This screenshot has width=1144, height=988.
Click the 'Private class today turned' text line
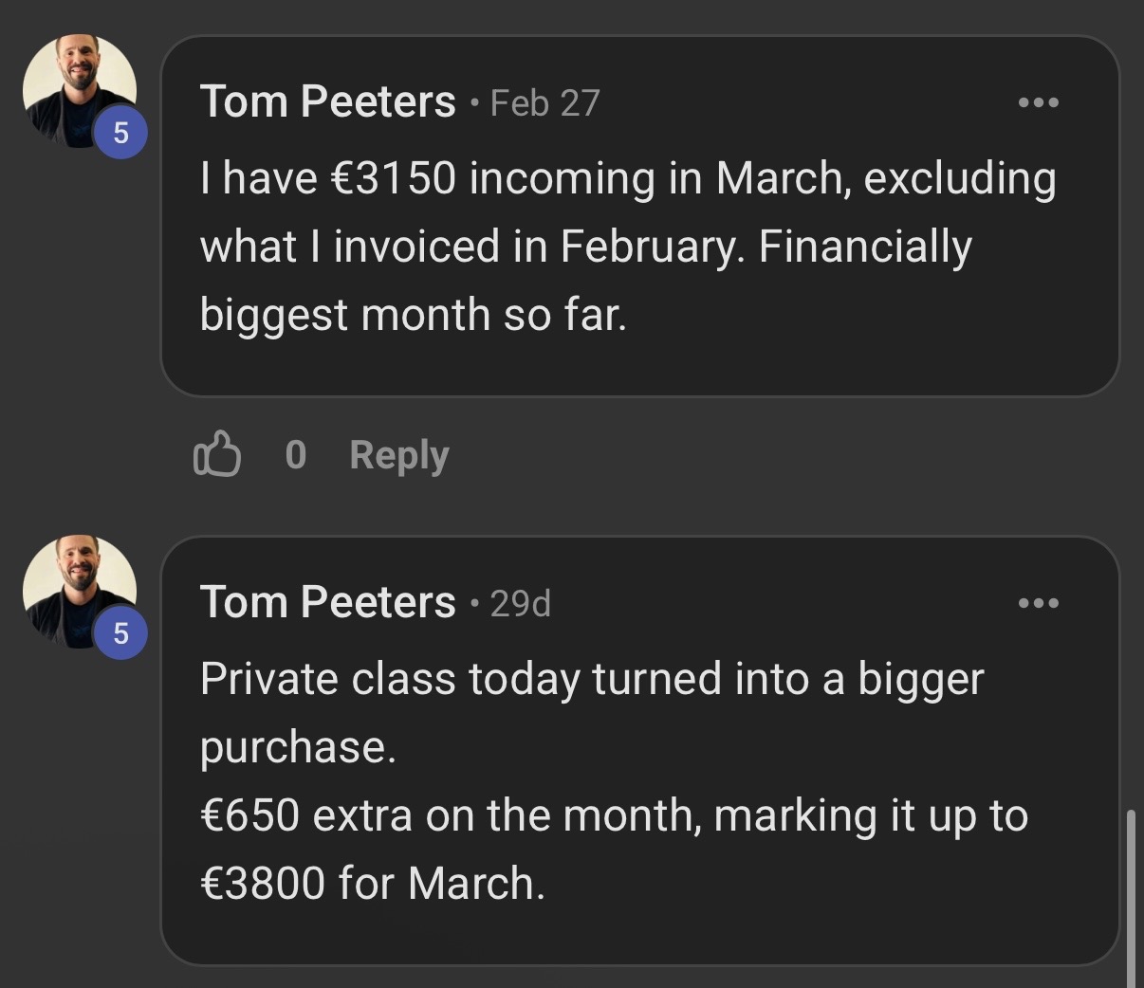(x=592, y=680)
